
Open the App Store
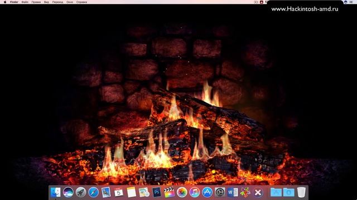point(207,193)
